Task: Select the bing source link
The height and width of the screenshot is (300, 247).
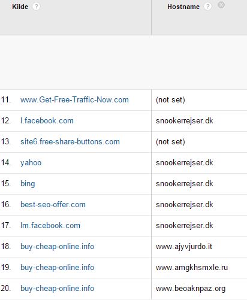Action: 28,184
